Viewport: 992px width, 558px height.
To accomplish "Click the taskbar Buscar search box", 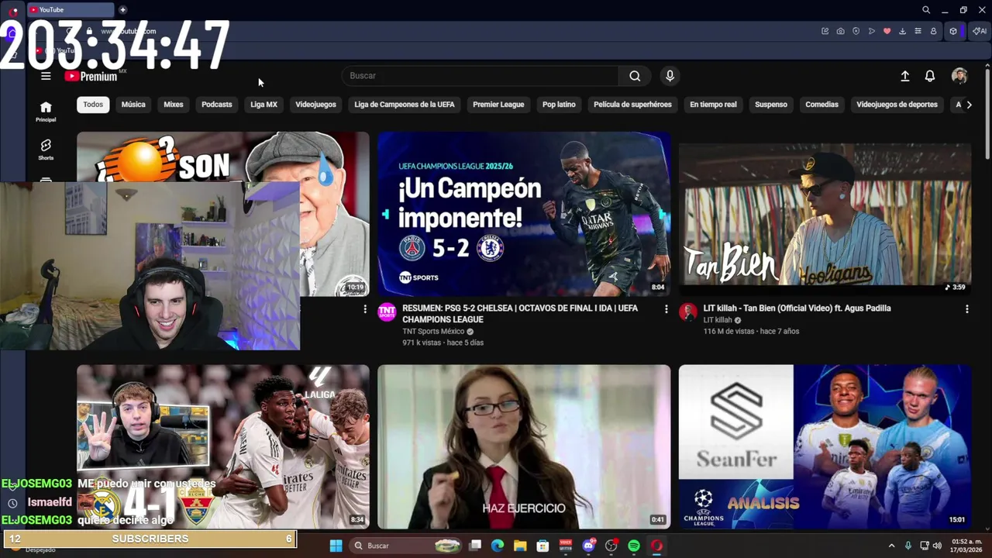I will pyautogui.click(x=406, y=546).
